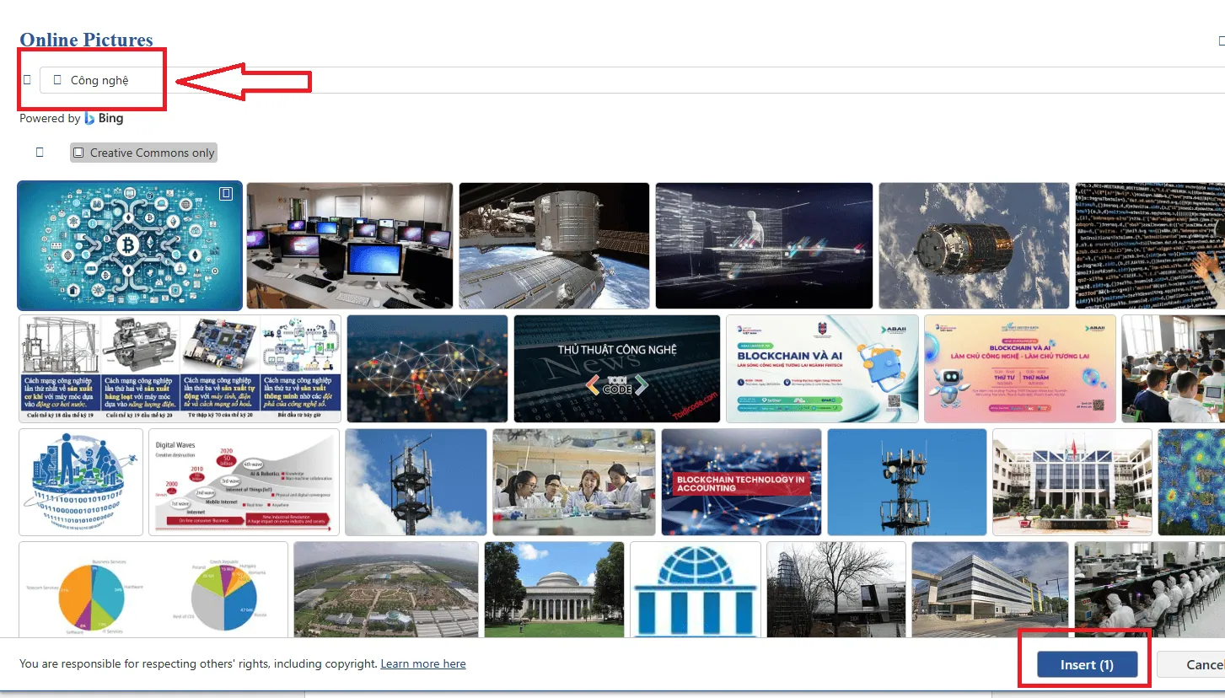The height and width of the screenshot is (698, 1225).
Task: Click into the 'Công nghệ' search field
Action: click(632, 80)
